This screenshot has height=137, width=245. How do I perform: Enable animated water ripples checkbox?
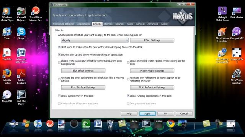[x=128, y=62]
